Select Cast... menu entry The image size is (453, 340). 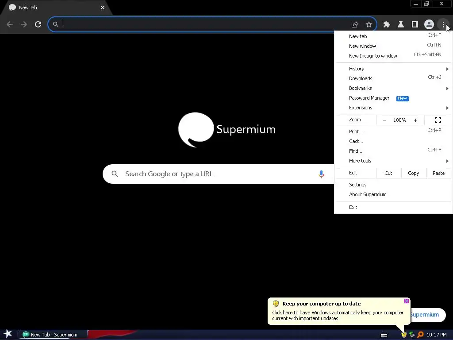393,141
